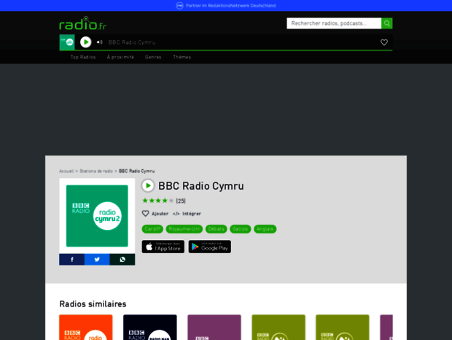
Task: Click the Partner im RedaktionsNetzwerk Deutschland banner
Action: (x=226, y=6)
